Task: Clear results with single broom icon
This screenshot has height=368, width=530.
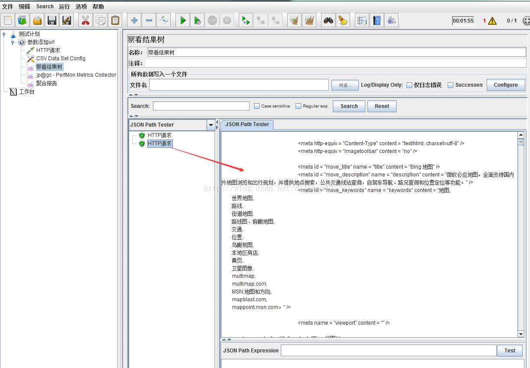Action: [x=295, y=20]
